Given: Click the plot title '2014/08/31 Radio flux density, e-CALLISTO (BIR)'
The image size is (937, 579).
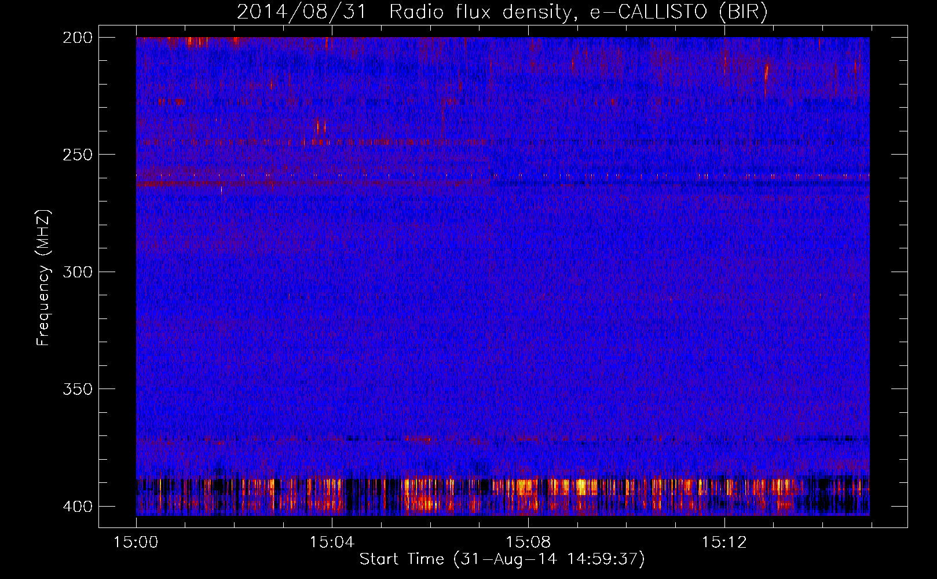Looking at the screenshot, I should pyautogui.click(x=502, y=12).
